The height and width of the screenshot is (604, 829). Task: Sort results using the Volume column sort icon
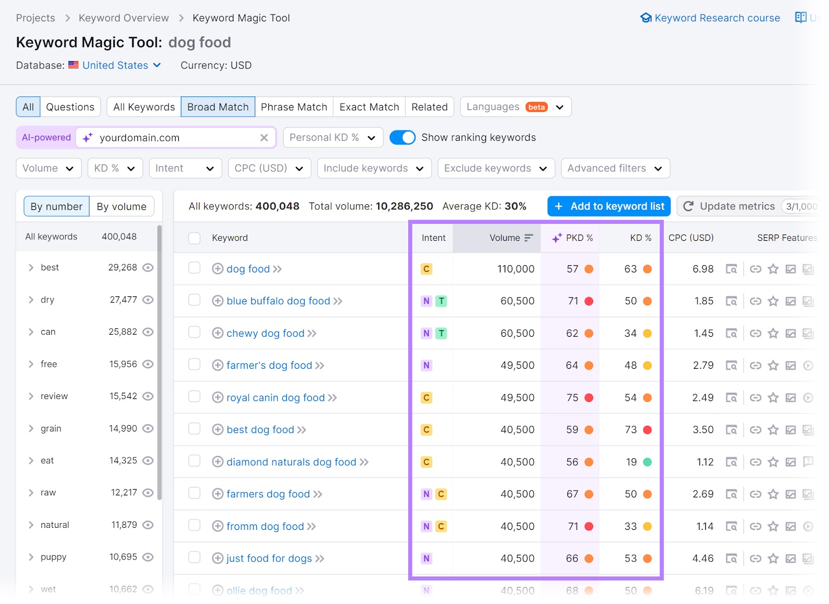pyautogui.click(x=528, y=238)
